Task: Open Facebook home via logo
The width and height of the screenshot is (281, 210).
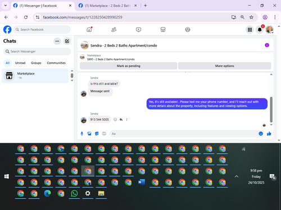Action: (7, 30)
